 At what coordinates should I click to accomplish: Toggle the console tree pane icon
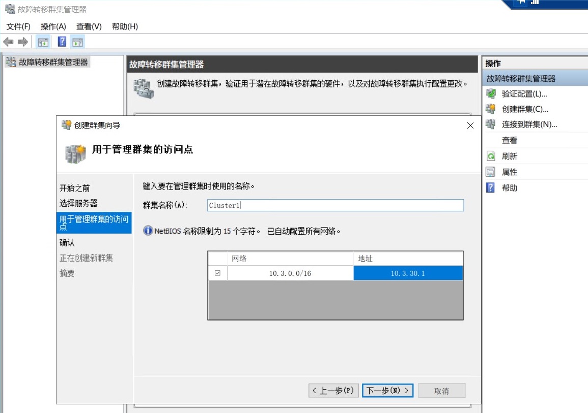(x=43, y=42)
